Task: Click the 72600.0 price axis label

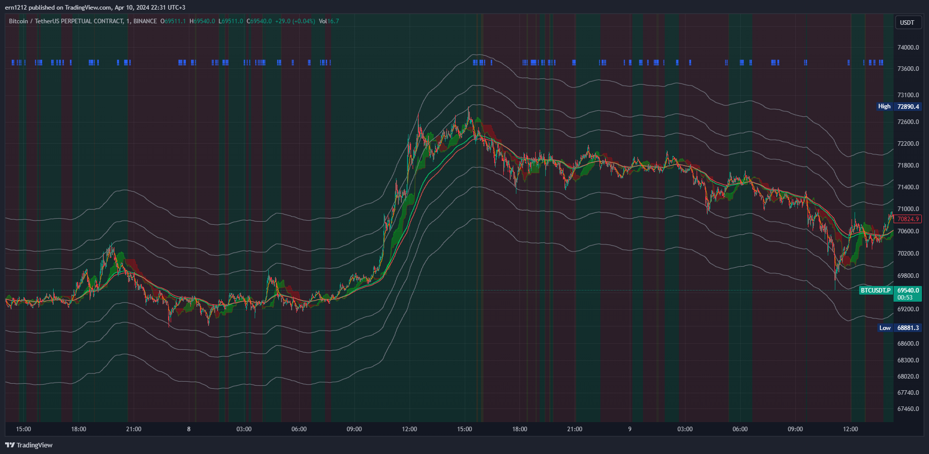Action: point(908,122)
